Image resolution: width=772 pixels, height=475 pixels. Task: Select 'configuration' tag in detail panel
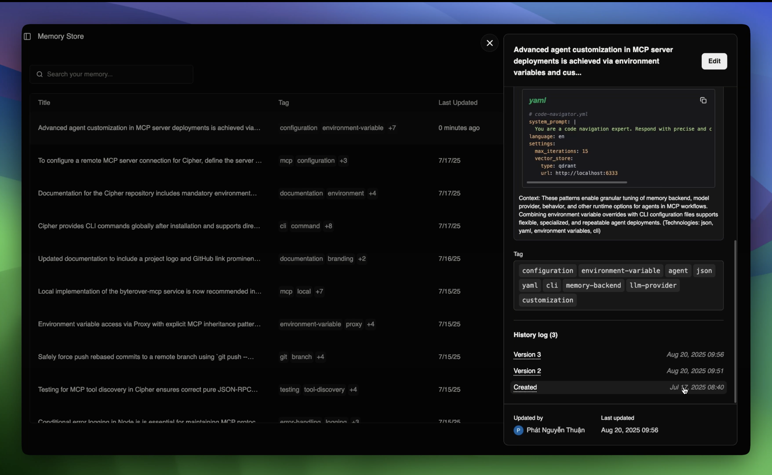[x=547, y=271]
